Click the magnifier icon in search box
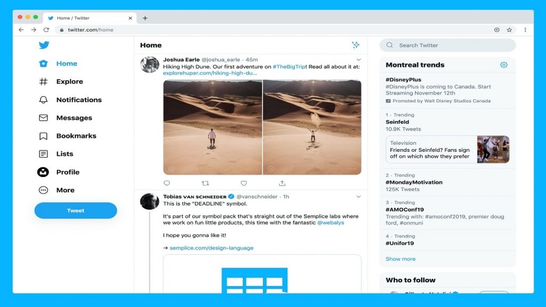The width and height of the screenshot is (546, 307). click(390, 45)
